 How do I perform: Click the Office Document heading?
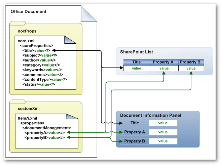click(29, 12)
